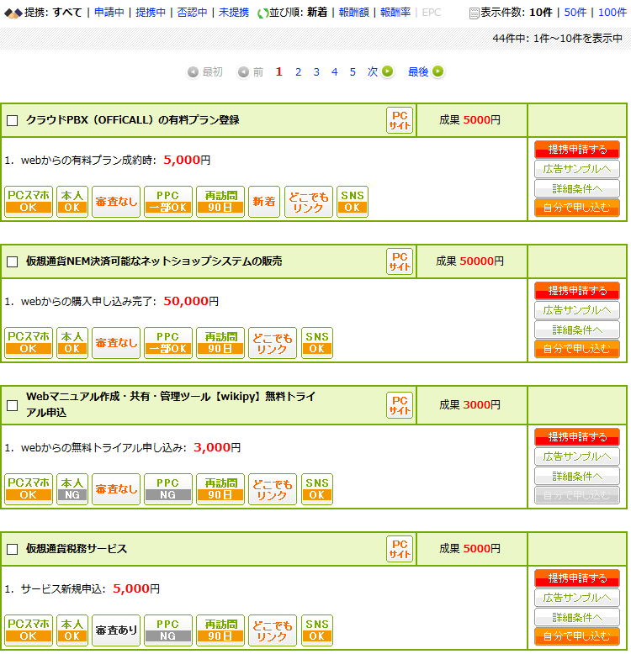Image resolution: width=631 pixels, height=654 pixels.
Task: Click the grey 前 arrow icon
Action: (243, 72)
